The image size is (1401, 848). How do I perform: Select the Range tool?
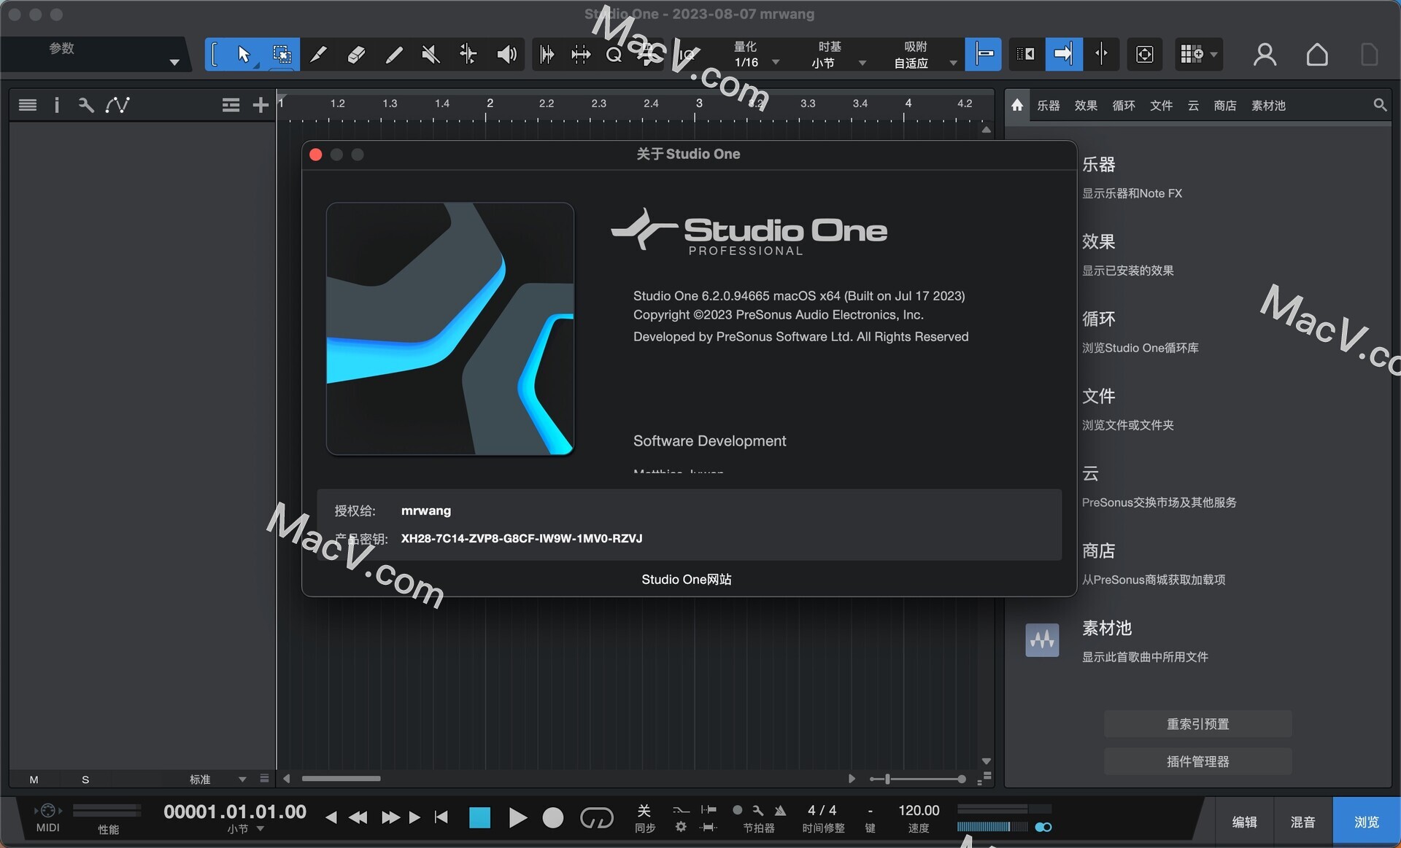point(282,54)
